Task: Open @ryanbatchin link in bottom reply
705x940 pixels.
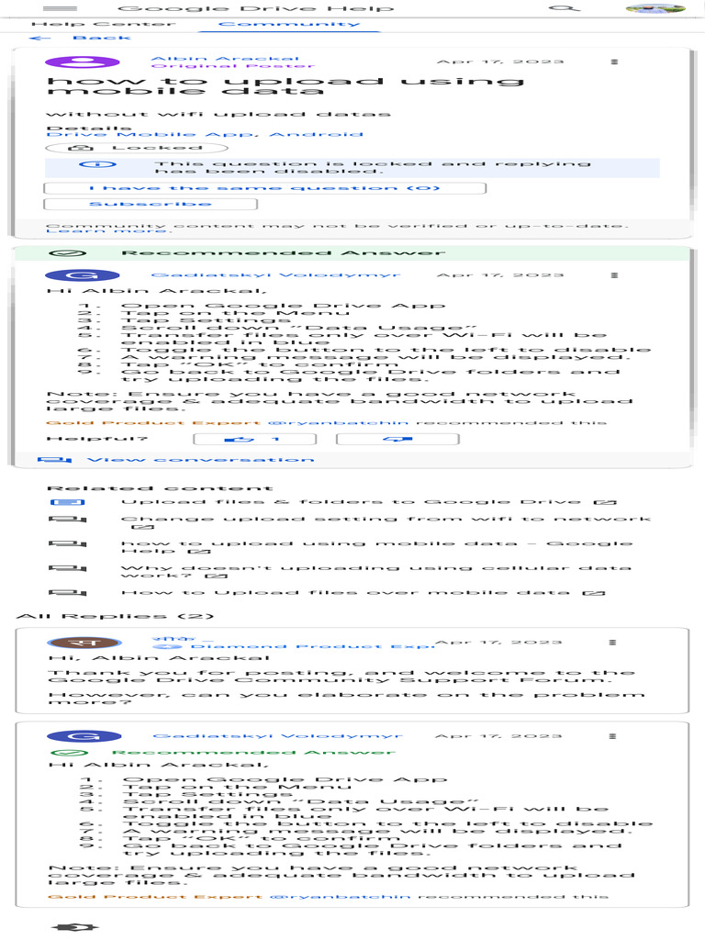Action: click(340, 897)
